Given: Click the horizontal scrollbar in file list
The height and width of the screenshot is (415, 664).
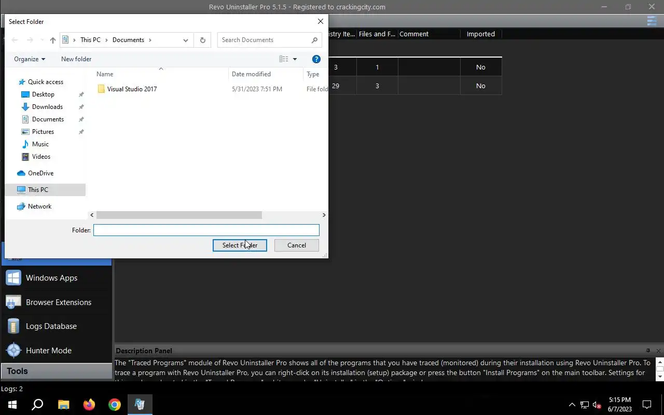Looking at the screenshot, I should (x=179, y=215).
